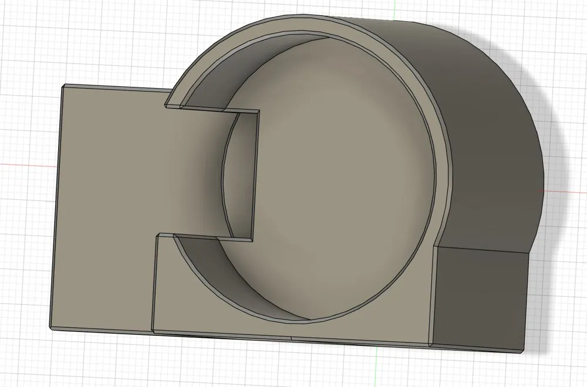The height and width of the screenshot is (387, 587).
Task: Select the upper straight edge of the slot
Action: click(x=212, y=109)
